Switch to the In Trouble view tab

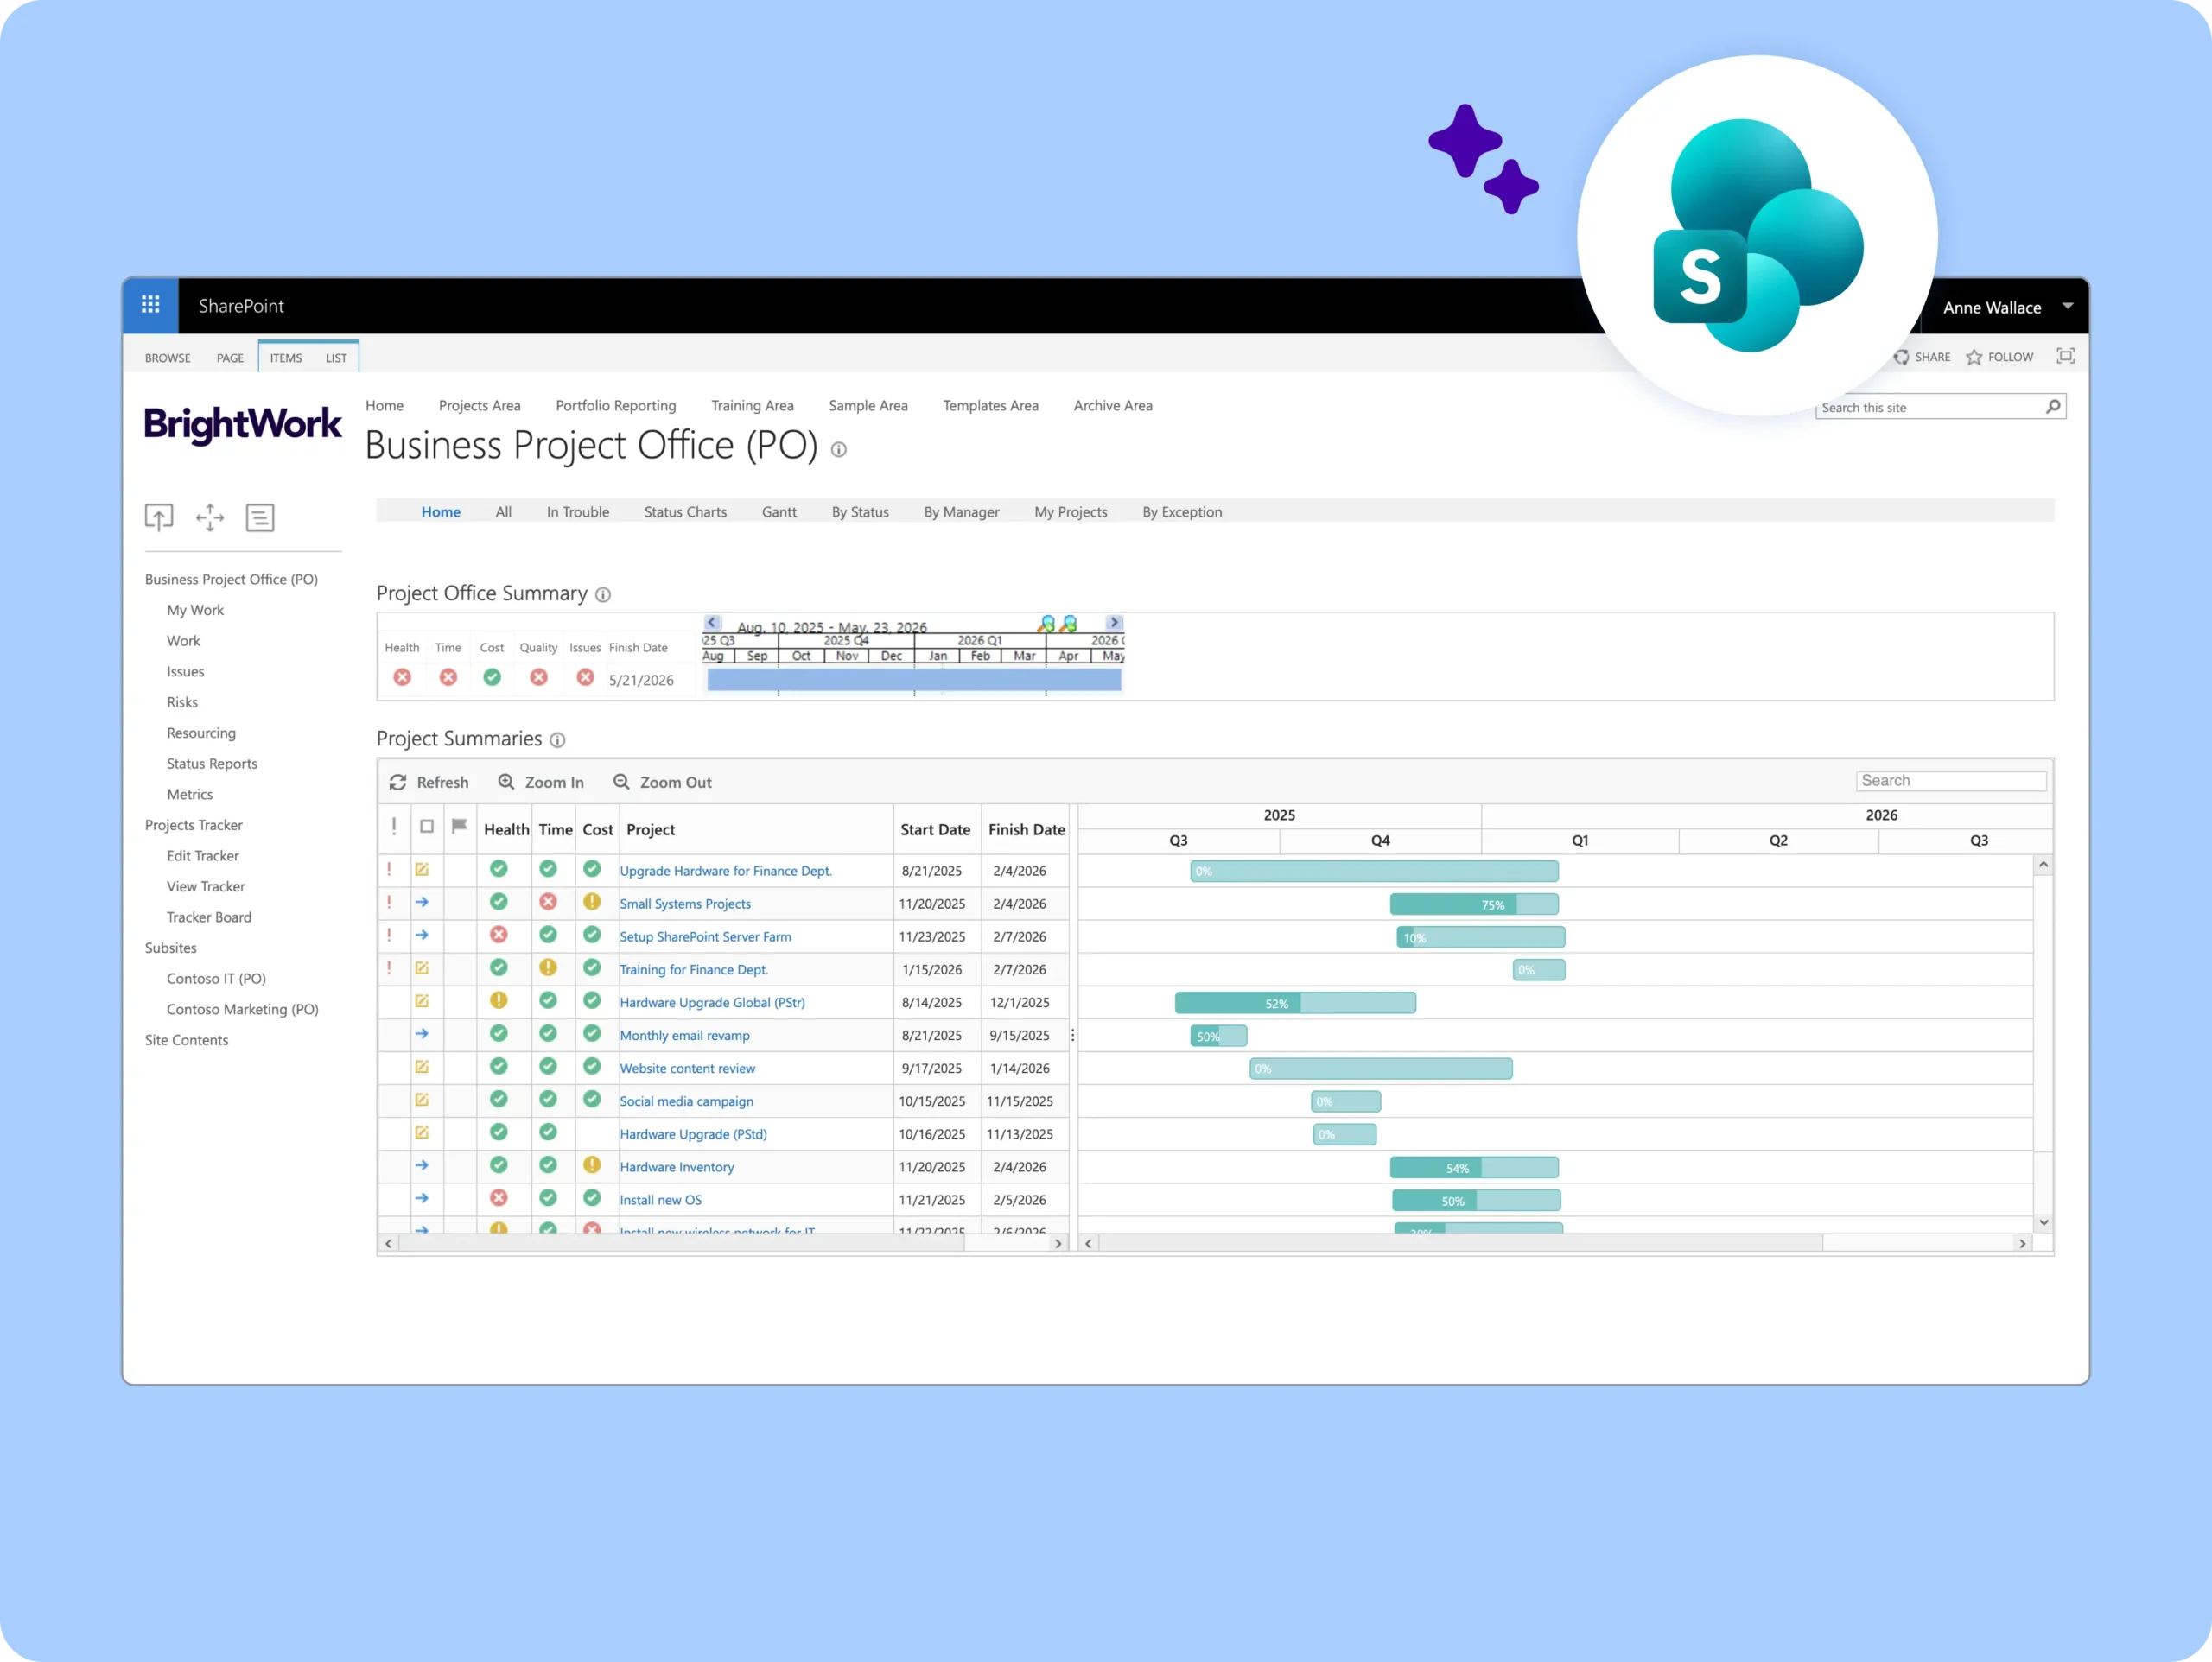[577, 512]
